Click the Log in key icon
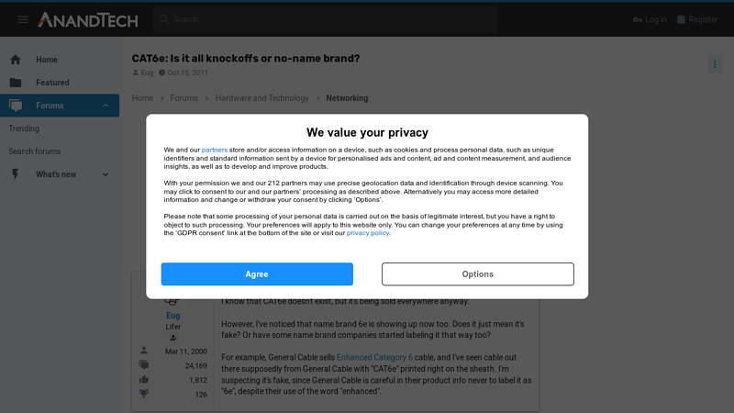The image size is (734, 413). tap(639, 19)
